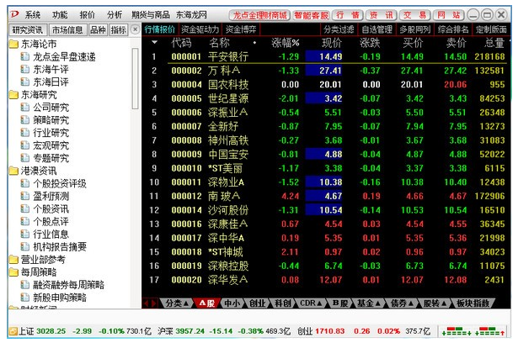Click document icon beside 宏观研究
518x348 pixels.
coord(25,145)
